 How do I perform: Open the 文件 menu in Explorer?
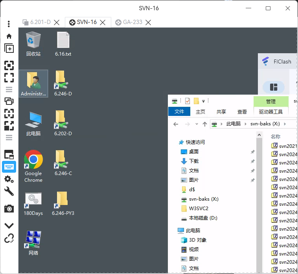[179, 112]
